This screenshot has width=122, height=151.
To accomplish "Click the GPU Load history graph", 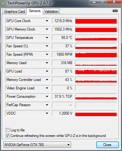I will coord(96,71).
